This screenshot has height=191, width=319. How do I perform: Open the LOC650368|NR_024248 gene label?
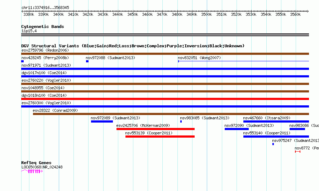coord(42,167)
